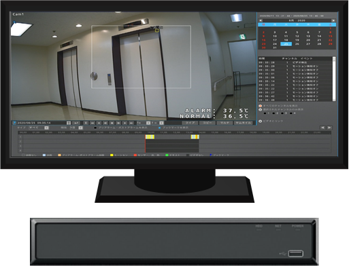
Task: Select the show all channels radio button
Action: [x=261, y=106]
